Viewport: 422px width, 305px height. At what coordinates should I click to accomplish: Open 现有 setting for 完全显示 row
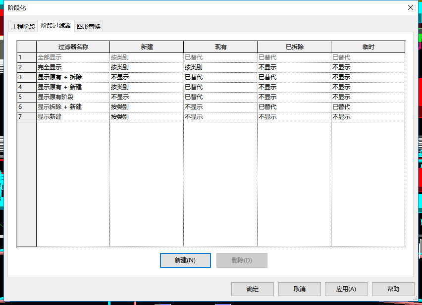coord(220,67)
